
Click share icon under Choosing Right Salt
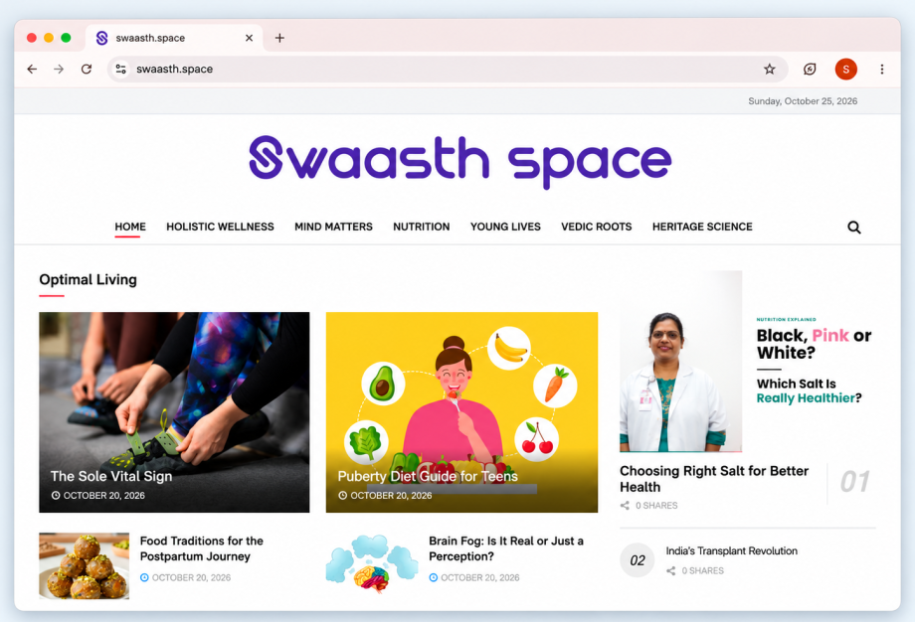tap(625, 506)
